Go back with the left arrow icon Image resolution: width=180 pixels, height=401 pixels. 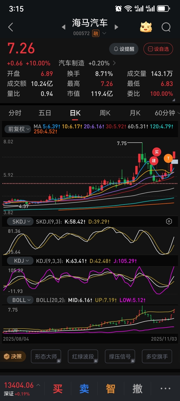coord(10,27)
